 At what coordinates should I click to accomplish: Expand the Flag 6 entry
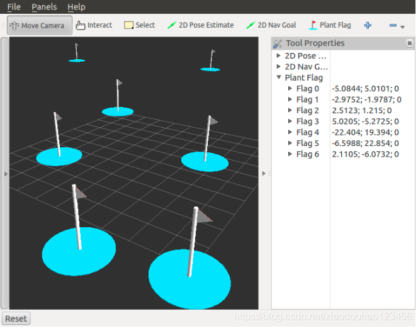click(x=290, y=154)
